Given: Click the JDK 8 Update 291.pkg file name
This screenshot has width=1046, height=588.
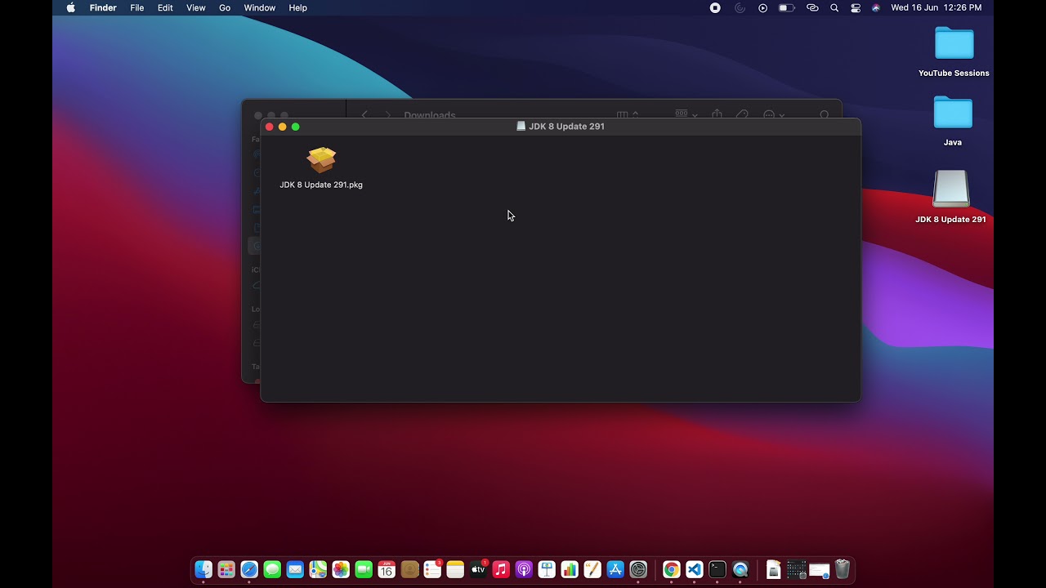Looking at the screenshot, I should pos(321,185).
